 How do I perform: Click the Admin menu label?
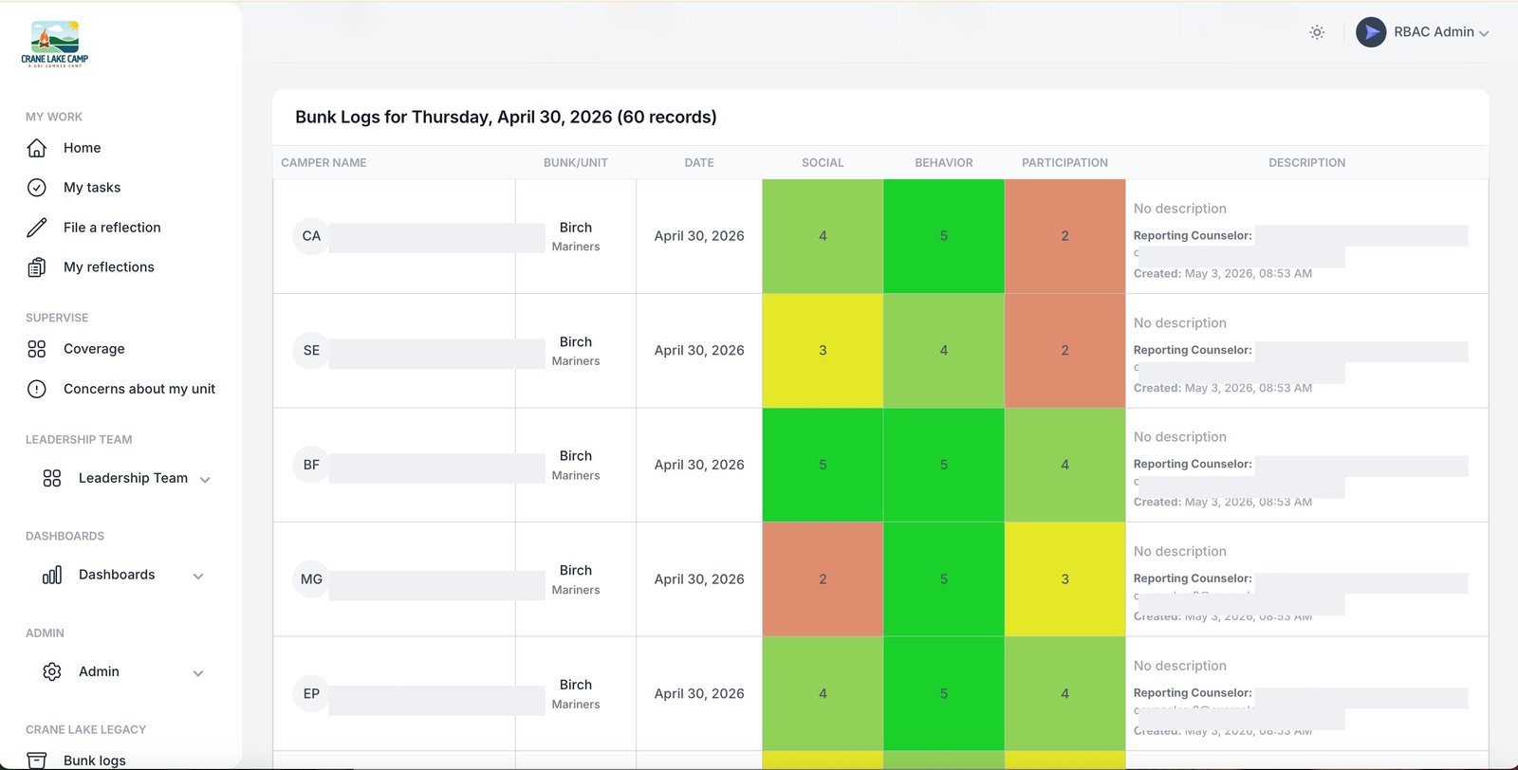pyautogui.click(x=99, y=671)
